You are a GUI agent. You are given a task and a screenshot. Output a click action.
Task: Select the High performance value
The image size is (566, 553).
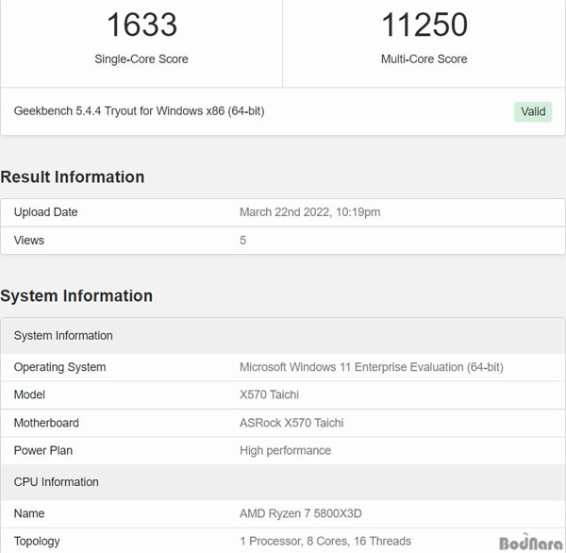click(x=285, y=450)
